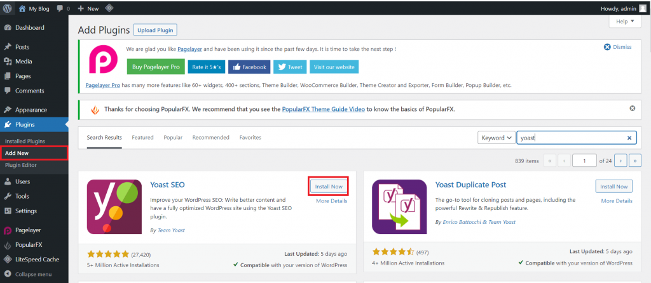Open Enrico Battocchi & Team Yoast link
The width and height of the screenshot is (651, 283).
coord(479,222)
